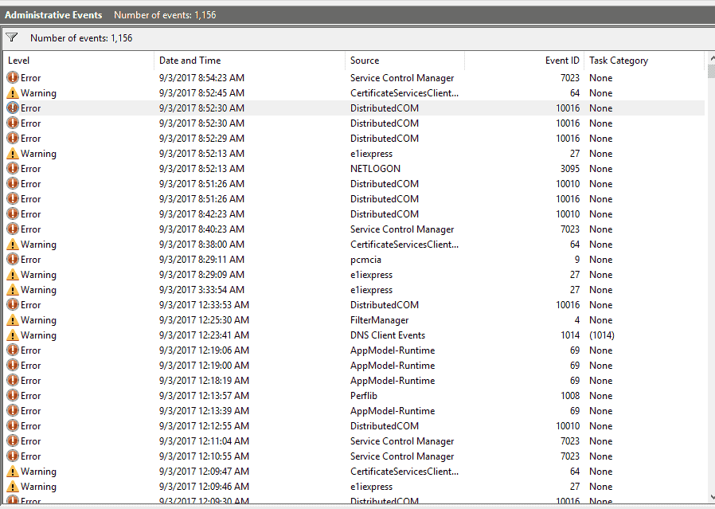Click the Error icon for 12:13:39 AM event
This screenshot has width=715, height=509.
[13, 410]
